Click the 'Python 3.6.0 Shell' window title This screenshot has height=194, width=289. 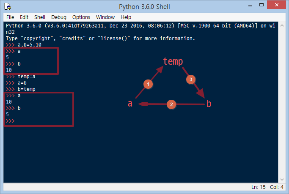145,7
